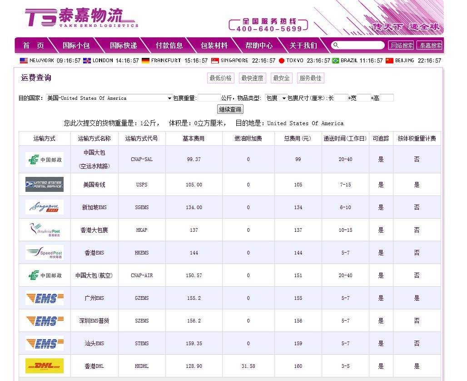Click the 泰嘉物流 Take Send Logistics logo
This screenshot has width=467, height=381.
coord(81,18)
